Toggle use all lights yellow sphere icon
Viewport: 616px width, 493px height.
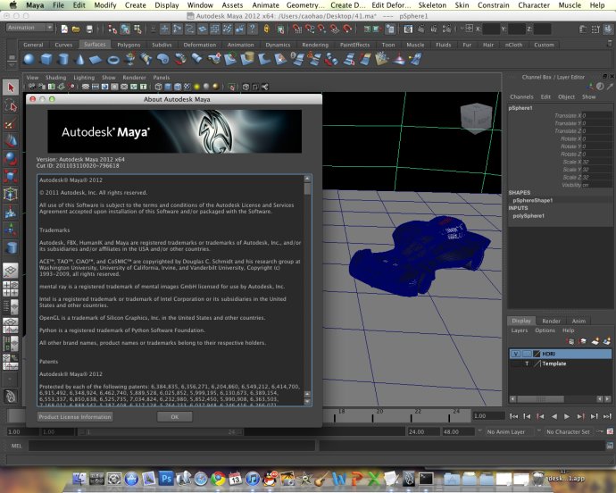coord(196,87)
